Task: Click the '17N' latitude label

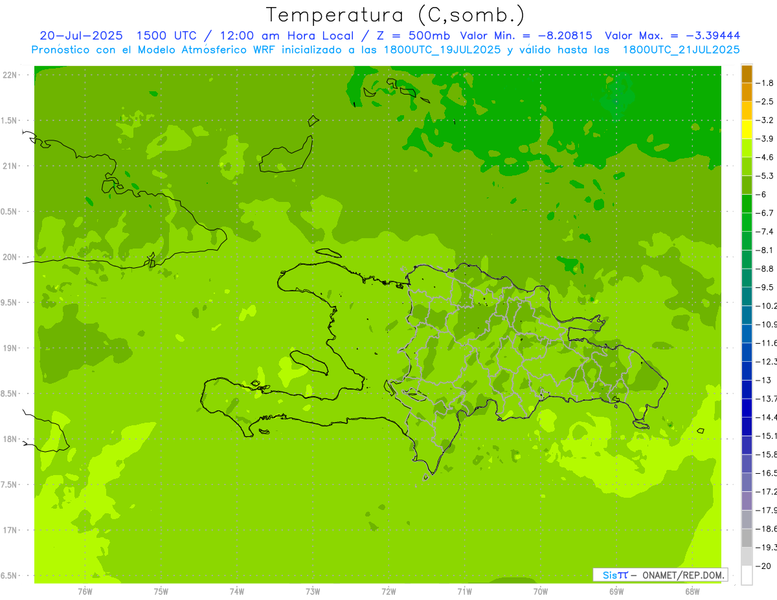Action: click(9, 530)
